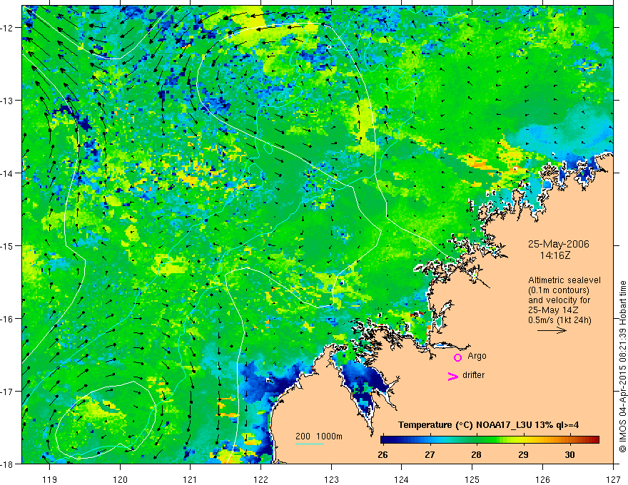The height and width of the screenshot is (485, 628).
Task: Click the longitude axis label '123'
Action: point(331,479)
